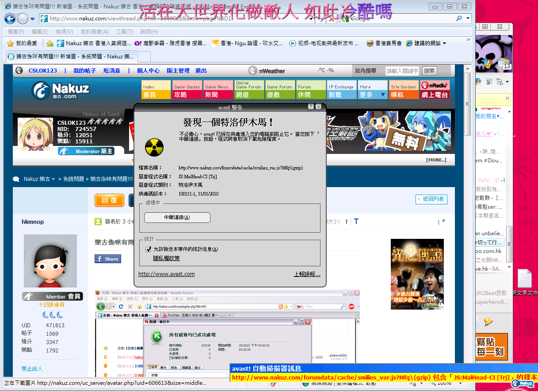Click the 返回列表 back-to-list button
The width and height of the screenshot is (538, 391).
431,199
